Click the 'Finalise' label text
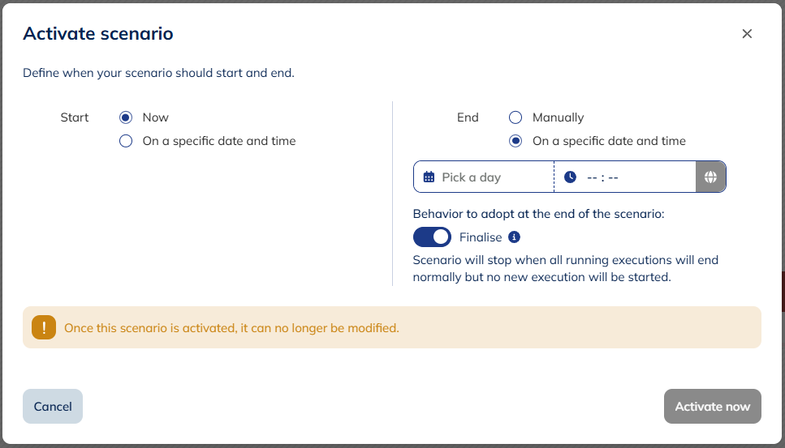The width and height of the screenshot is (785, 448). [481, 237]
